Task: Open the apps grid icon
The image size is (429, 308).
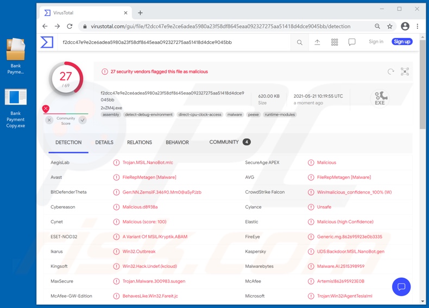Action: click(x=335, y=42)
